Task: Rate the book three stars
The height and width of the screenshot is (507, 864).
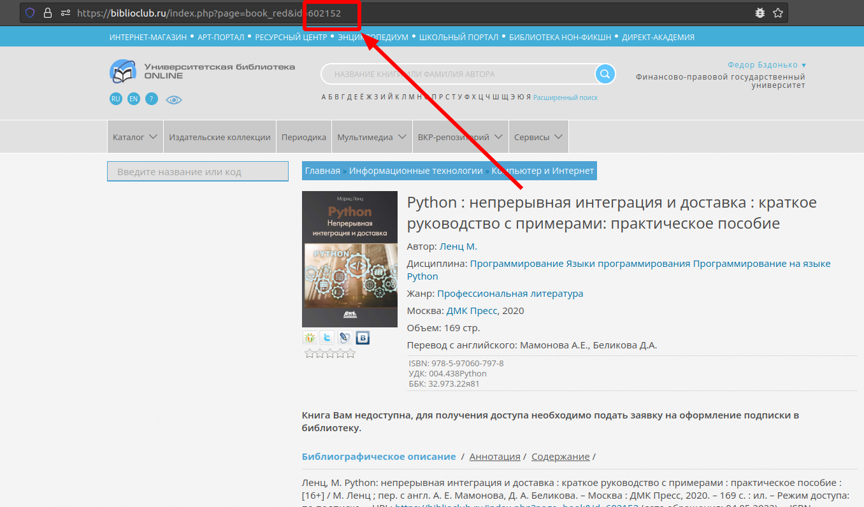Action: click(330, 353)
